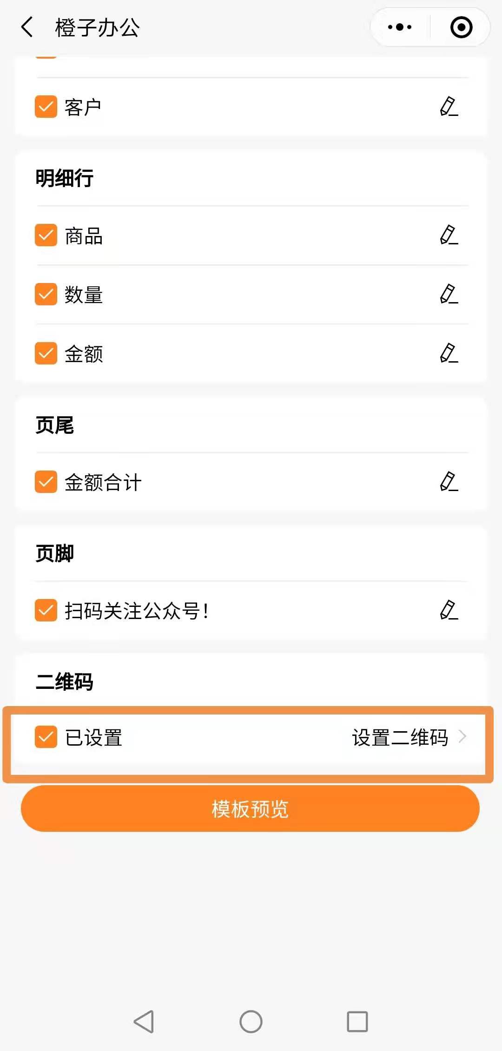Edit the 金额合计 footer label
Image resolution: width=502 pixels, height=1051 pixels.
pyautogui.click(x=449, y=482)
